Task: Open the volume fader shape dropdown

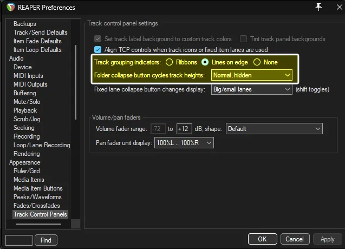Action: pyautogui.click(x=274, y=129)
